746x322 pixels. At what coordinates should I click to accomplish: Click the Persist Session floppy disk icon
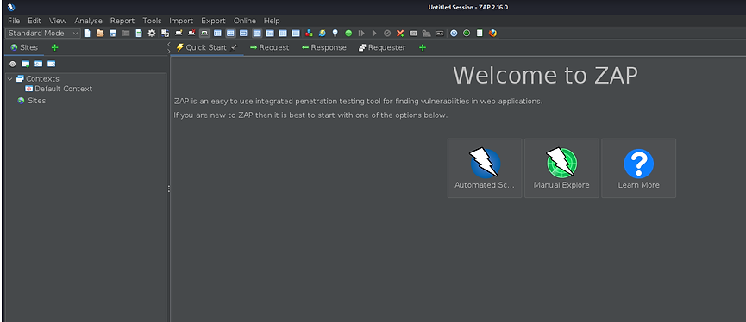(113, 34)
